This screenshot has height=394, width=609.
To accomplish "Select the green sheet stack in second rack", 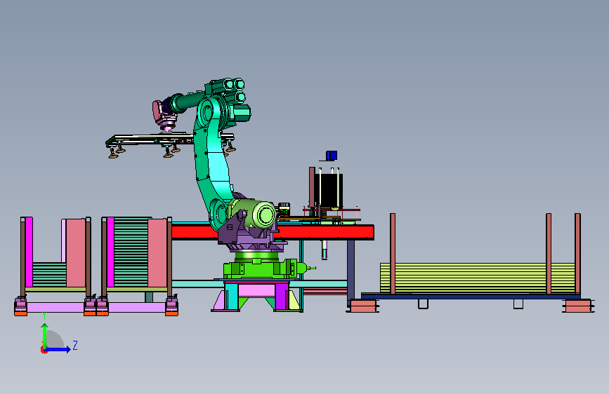I will (131, 252).
